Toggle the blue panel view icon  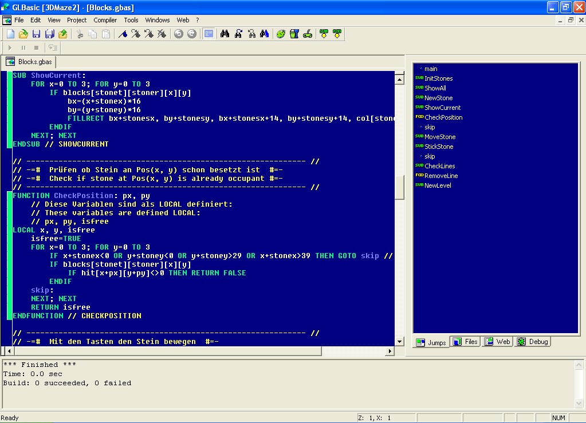(209, 34)
